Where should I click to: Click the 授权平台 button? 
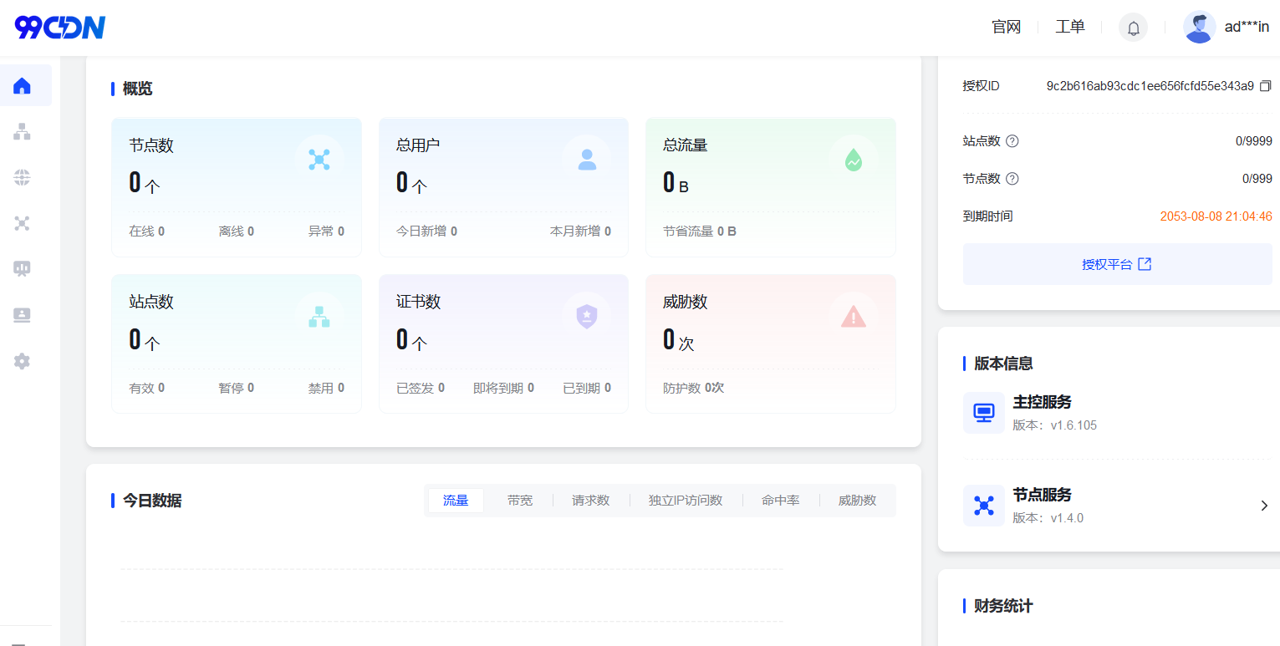pos(1118,264)
